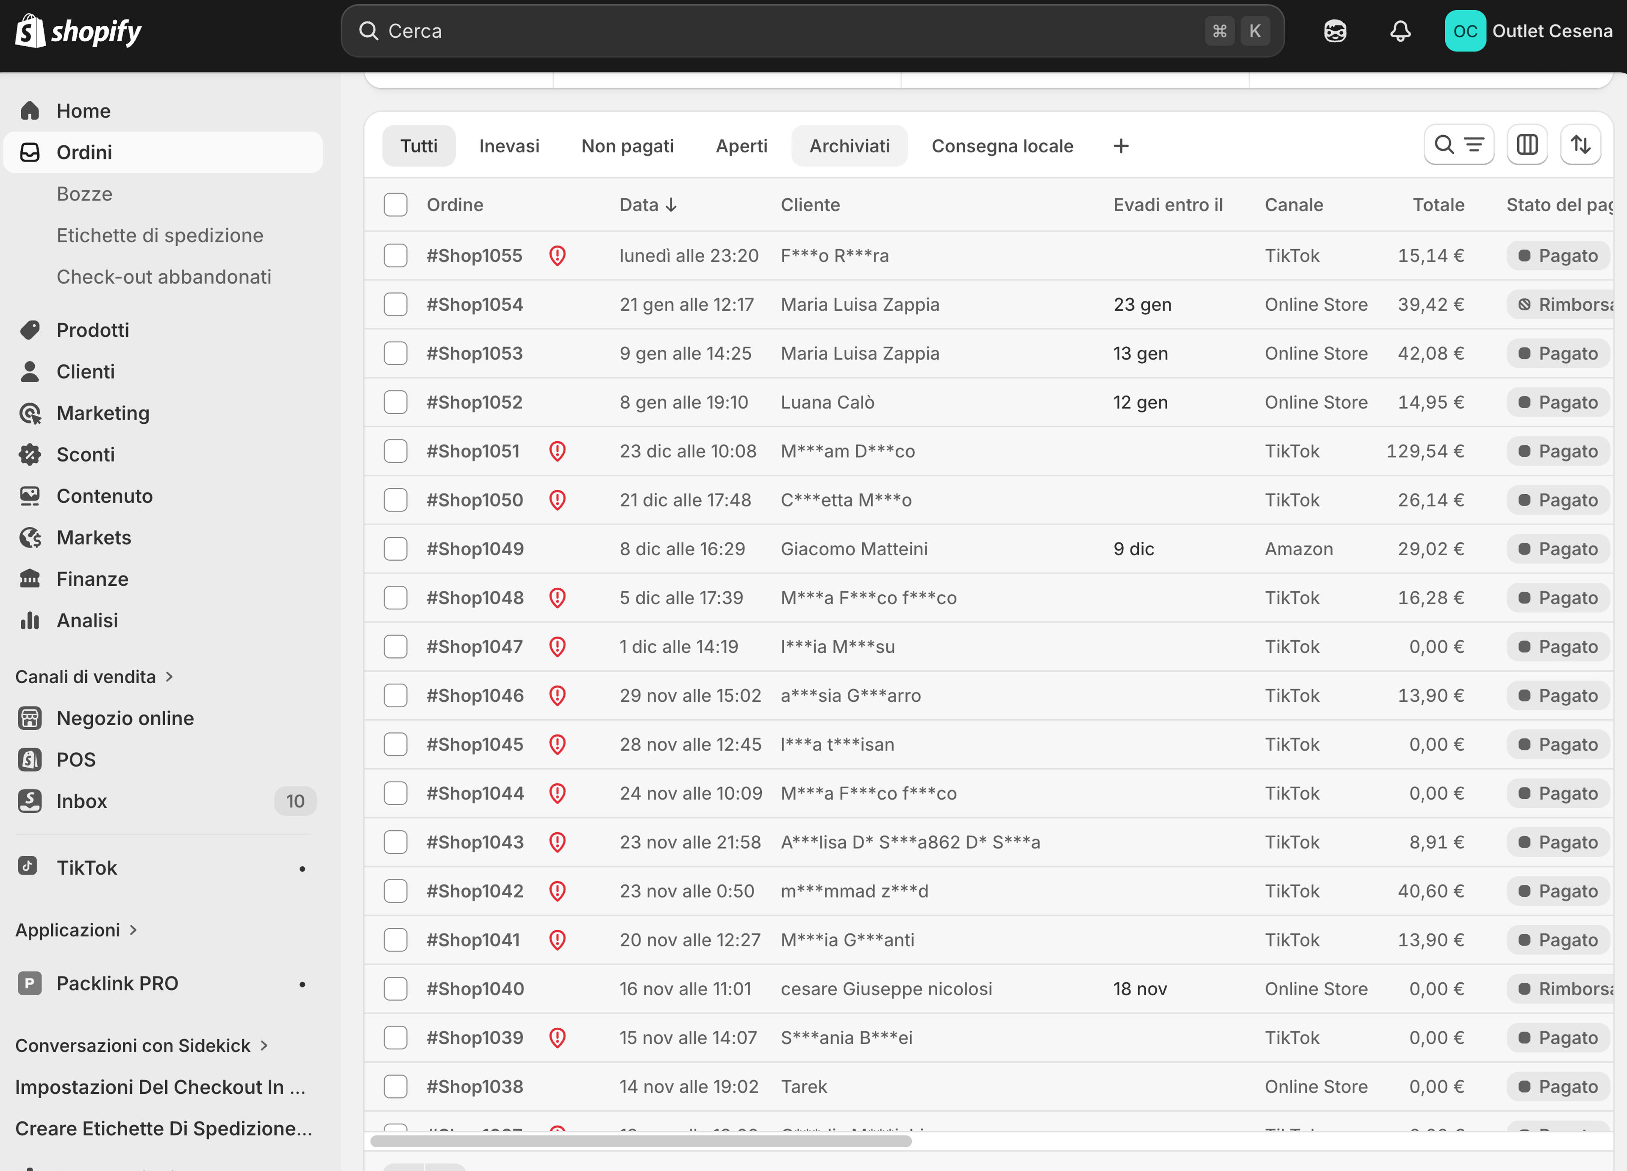Screen dimensions: 1627x1171
Task: Click warning icon next to #Shop1055
Action: pyautogui.click(x=557, y=256)
